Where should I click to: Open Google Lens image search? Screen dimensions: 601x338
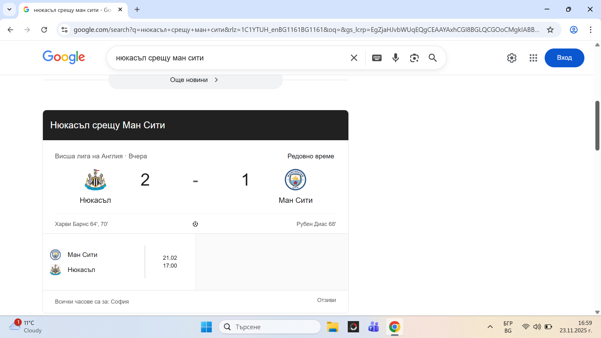[414, 58]
